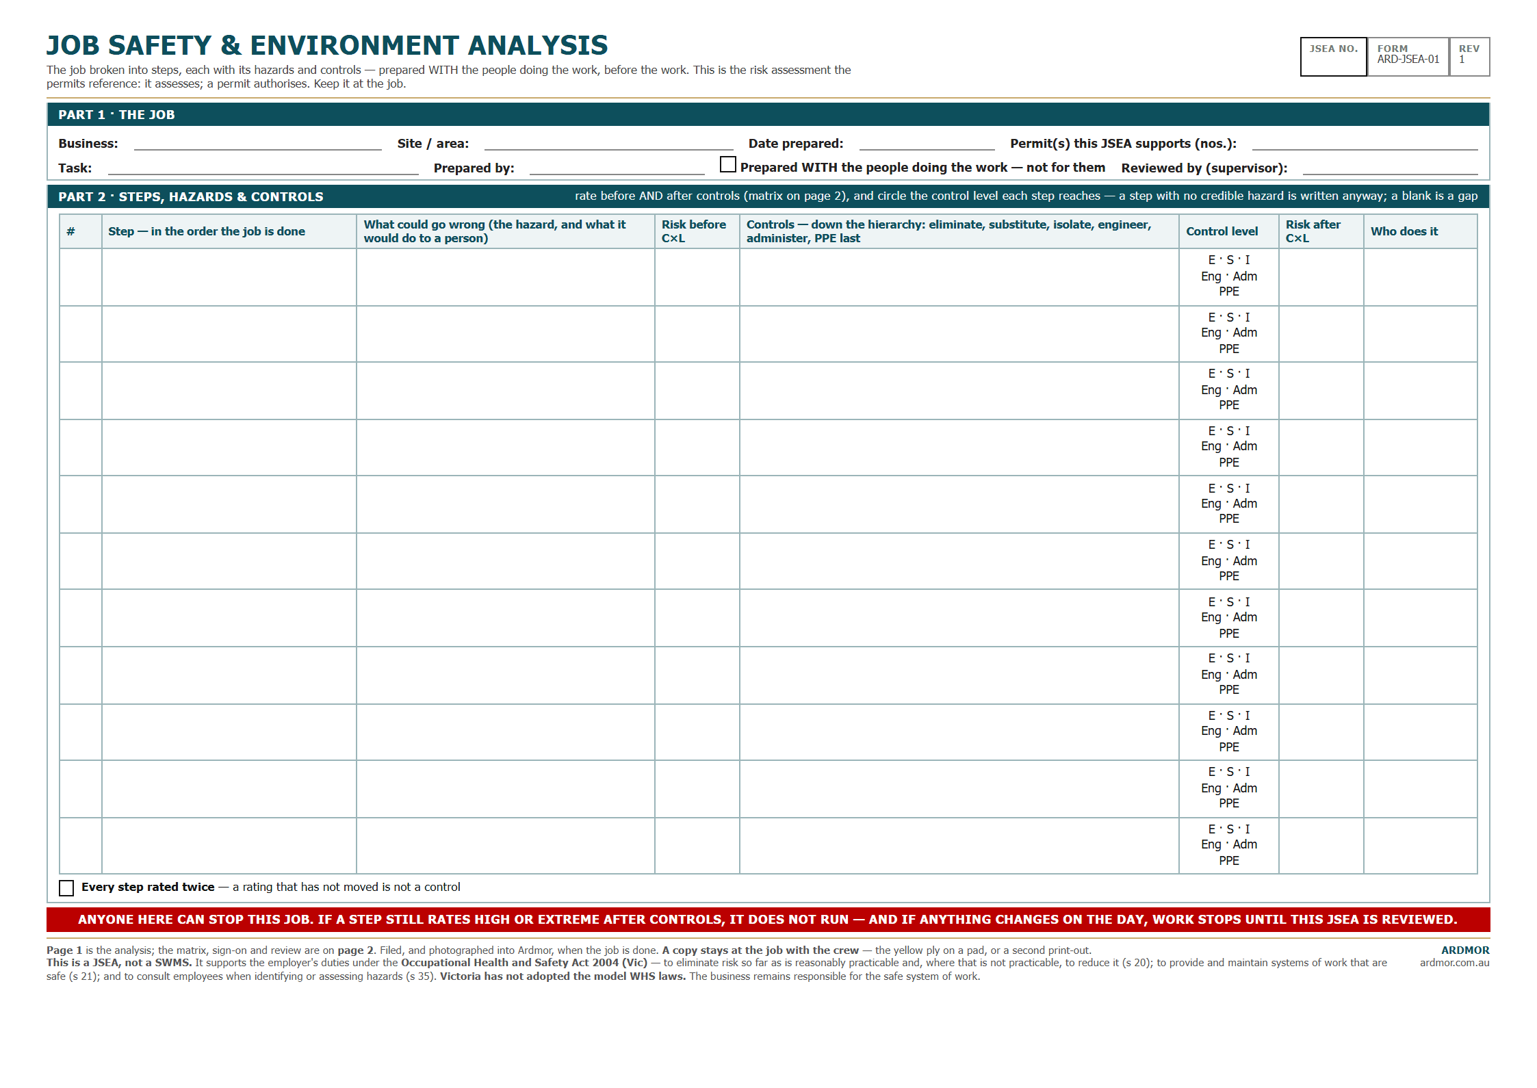
Task: Click the Date prepared field
Action: coord(927,144)
